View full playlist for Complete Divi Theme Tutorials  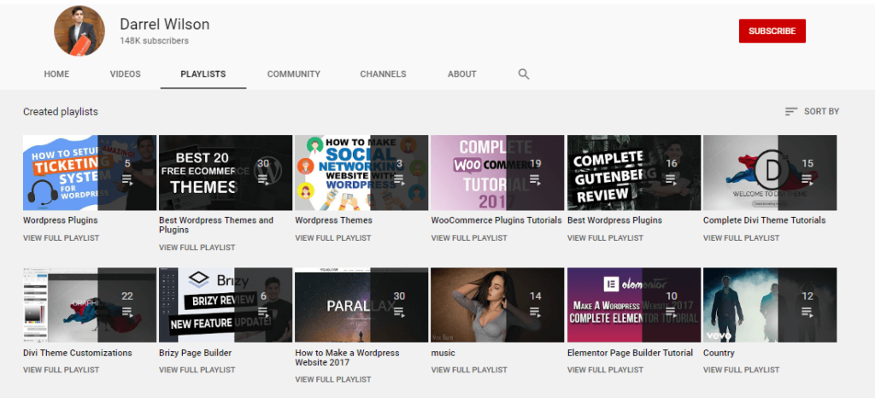[x=741, y=238]
